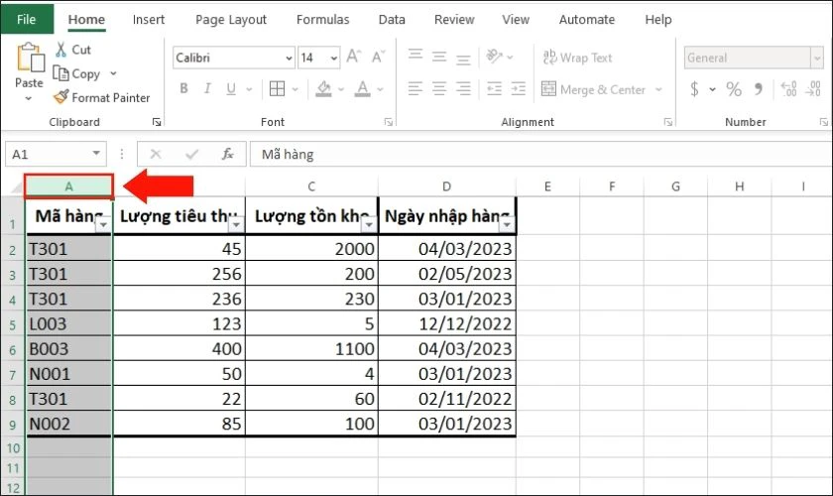Open fill color dropdown arrow
The width and height of the screenshot is (833, 496).
(341, 89)
